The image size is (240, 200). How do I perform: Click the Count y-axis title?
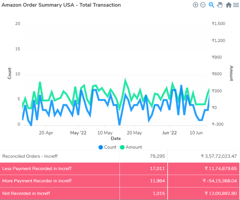coord(9,73)
